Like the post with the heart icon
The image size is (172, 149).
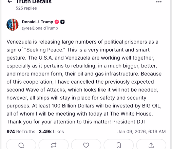pyautogui.click(x=86, y=145)
